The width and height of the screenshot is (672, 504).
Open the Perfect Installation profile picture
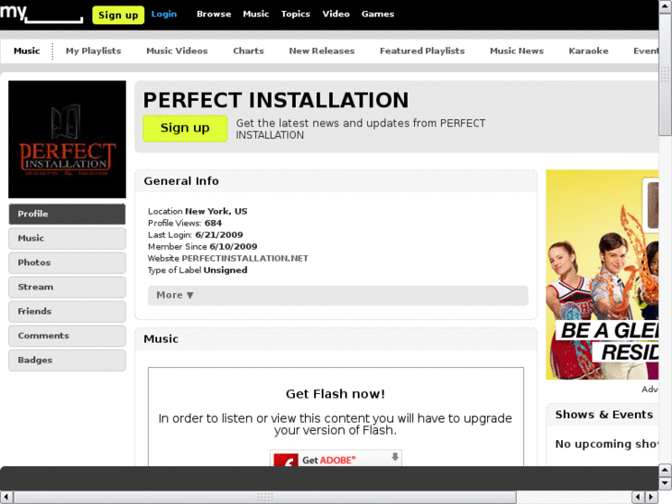coord(67,140)
